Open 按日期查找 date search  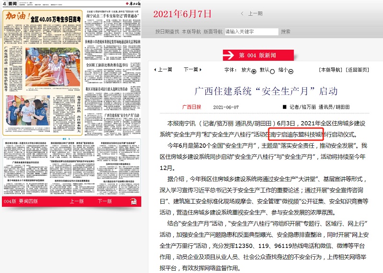167,32
